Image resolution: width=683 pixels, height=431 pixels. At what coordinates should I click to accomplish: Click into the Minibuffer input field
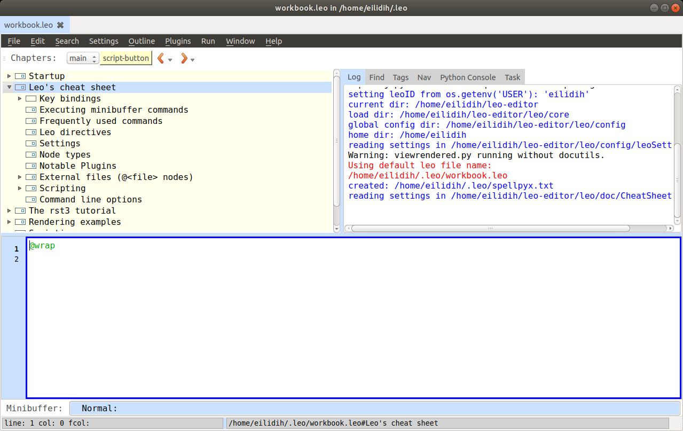[374, 408]
